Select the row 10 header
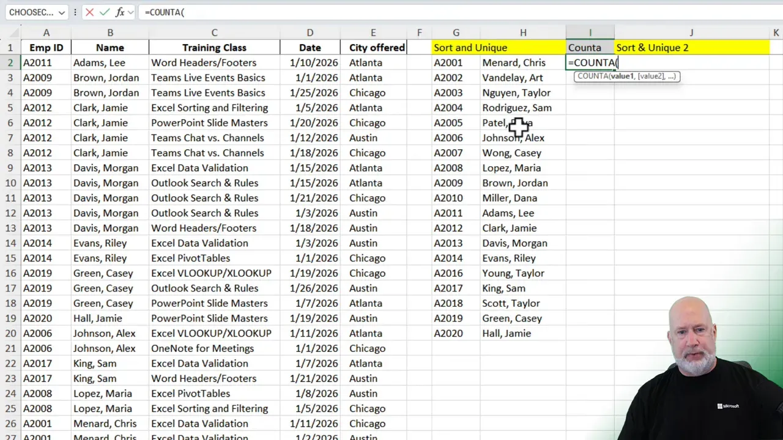The width and height of the screenshot is (783, 440). [10, 183]
